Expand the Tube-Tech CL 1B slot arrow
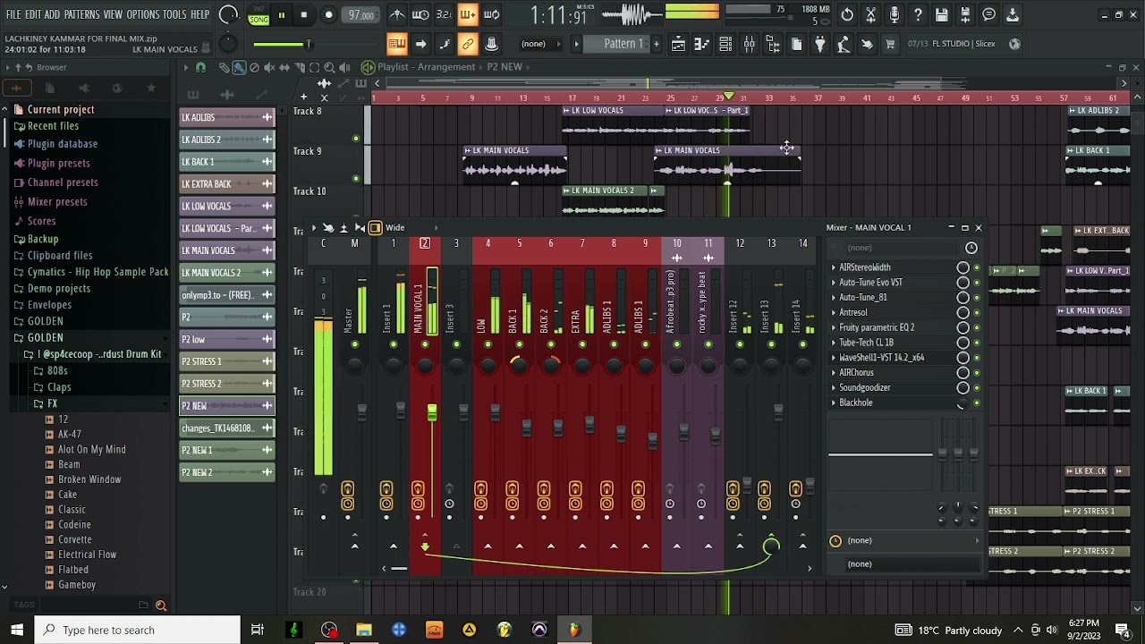This screenshot has height=644, width=1145. (834, 343)
